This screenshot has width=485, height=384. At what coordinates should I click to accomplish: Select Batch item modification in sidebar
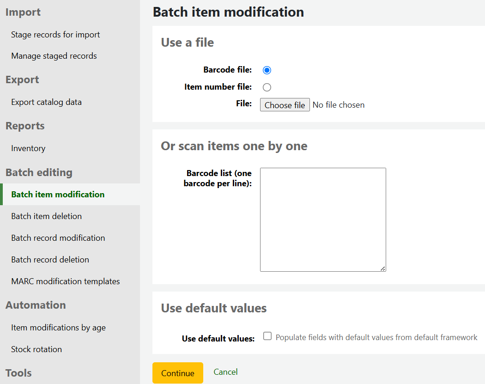pos(58,195)
